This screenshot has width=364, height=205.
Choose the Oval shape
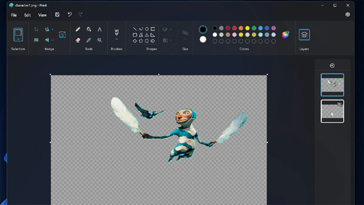point(147,29)
